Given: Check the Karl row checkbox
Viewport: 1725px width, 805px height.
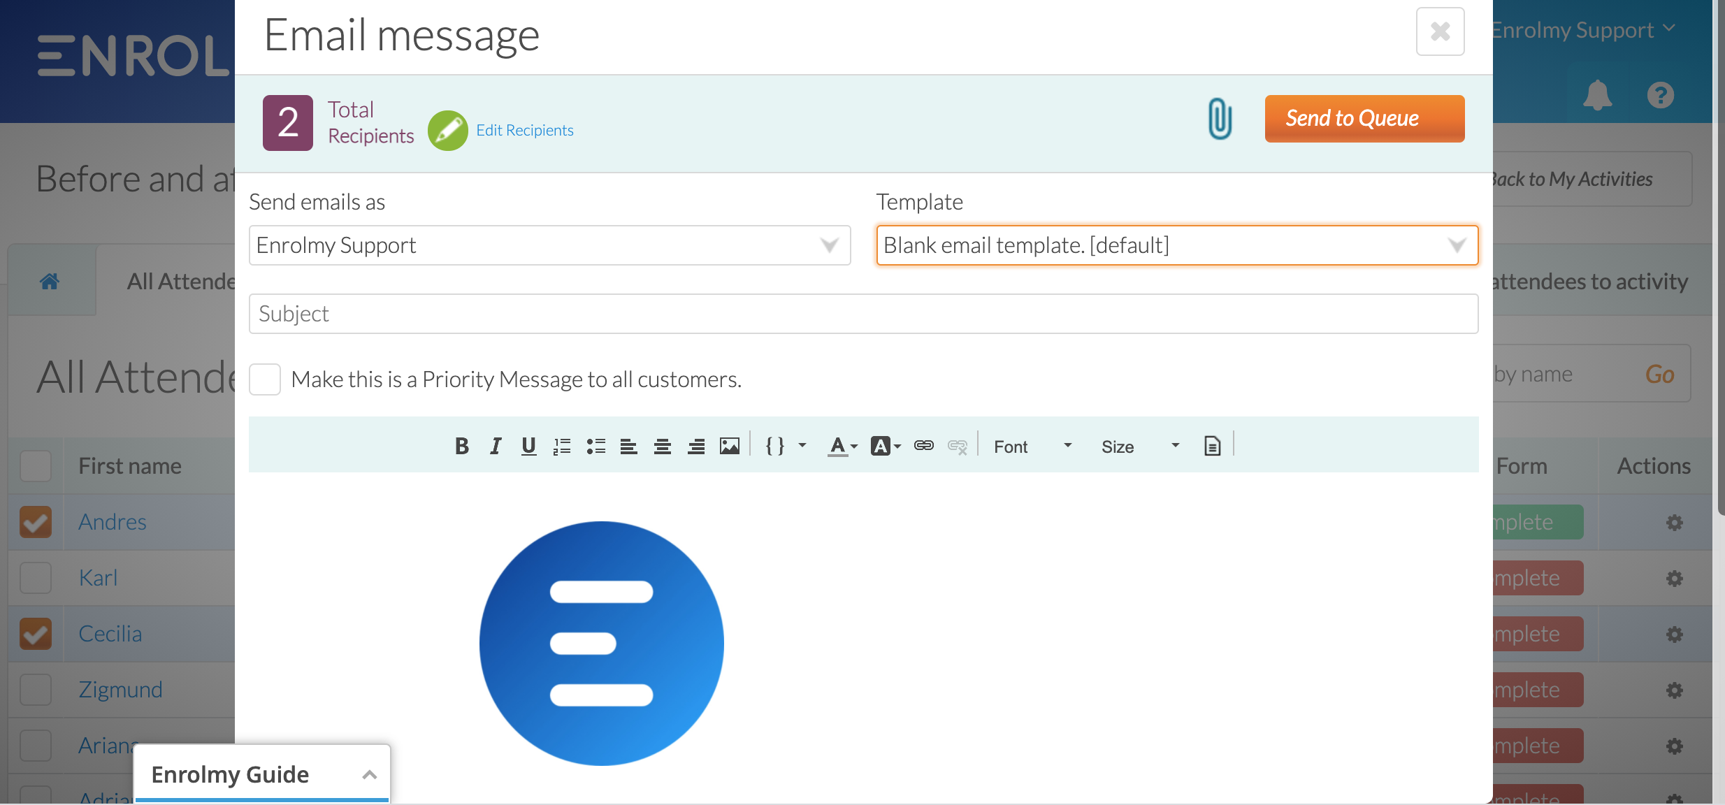Looking at the screenshot, I should click(x=36, y=578).
